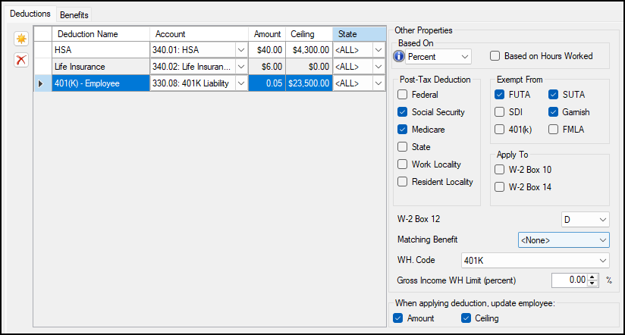The height and width of the screenshot is (335, 625).
Task: Open the W-2 Box 12 dropdown
Action: click(x=585, y=220)
